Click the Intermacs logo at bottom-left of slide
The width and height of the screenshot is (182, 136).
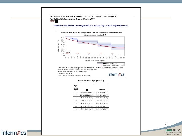click(x=14, y=133)
